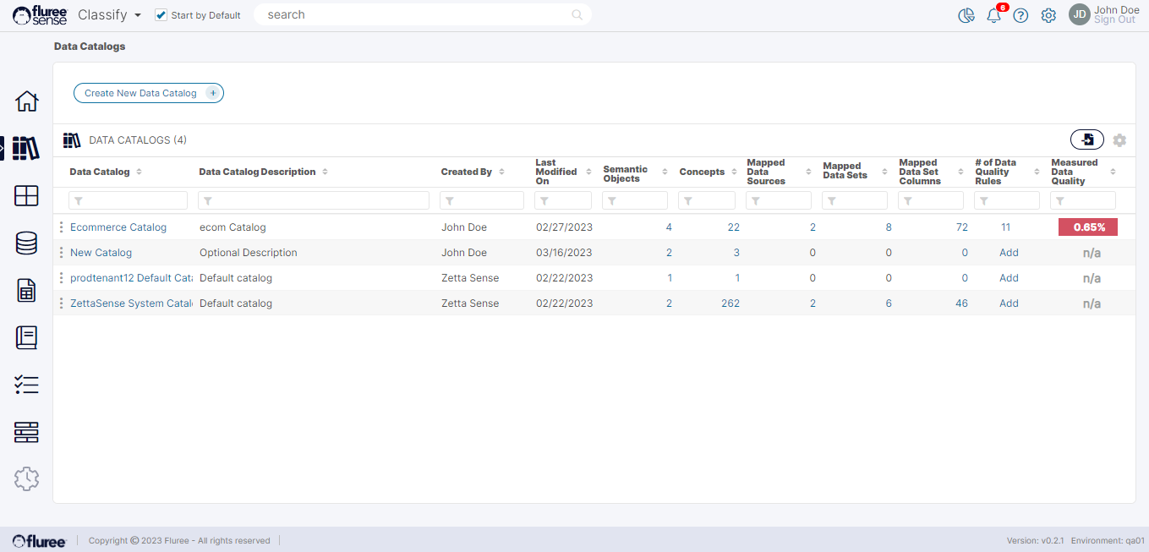Viewport: 1149px width, 552px height.
Task: Open the ZettaSense System Catalog link
Action: 130,303
